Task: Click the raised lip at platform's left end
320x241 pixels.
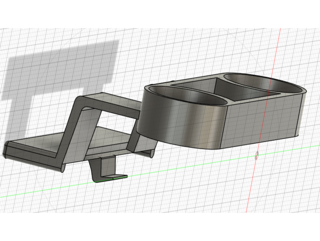Action: tap(7, 150)
